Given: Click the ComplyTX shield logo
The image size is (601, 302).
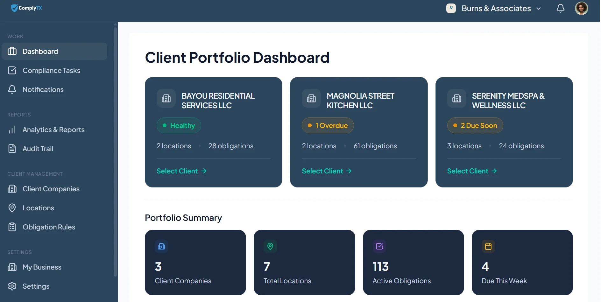Looking at the screenshot, I should [14, 8].
